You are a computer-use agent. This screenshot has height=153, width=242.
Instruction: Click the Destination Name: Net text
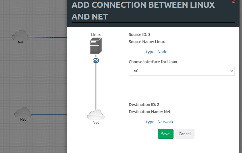(150, 112)
